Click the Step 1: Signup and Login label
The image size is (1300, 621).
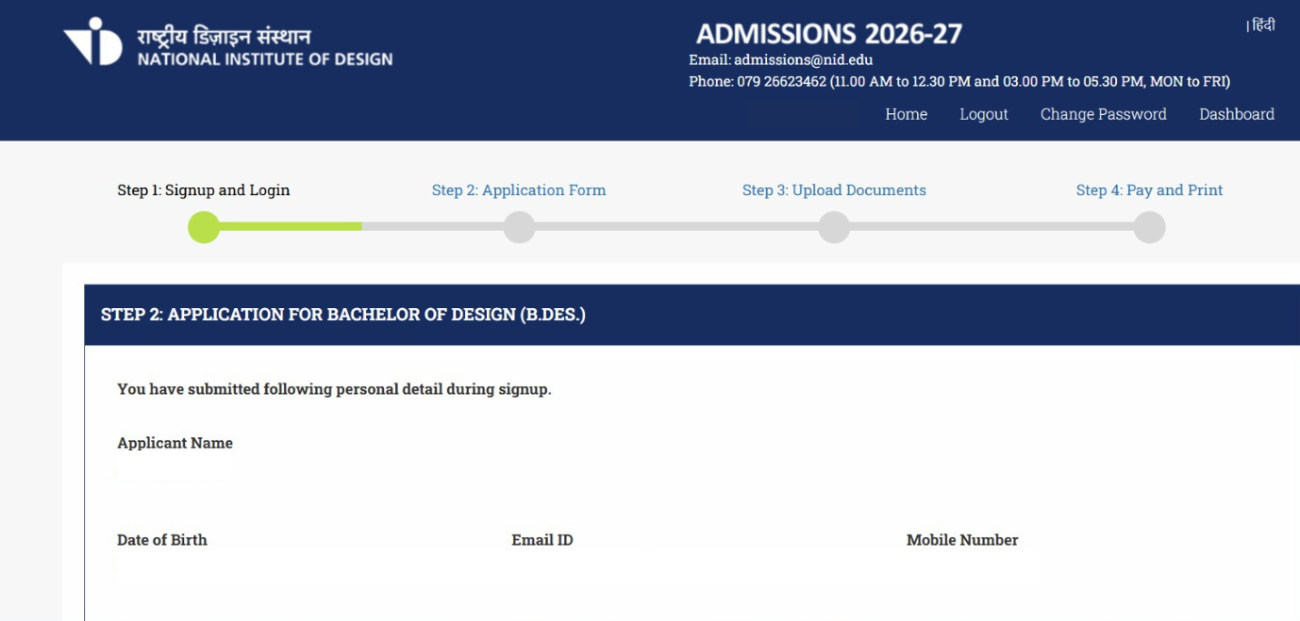pos(203,190)
